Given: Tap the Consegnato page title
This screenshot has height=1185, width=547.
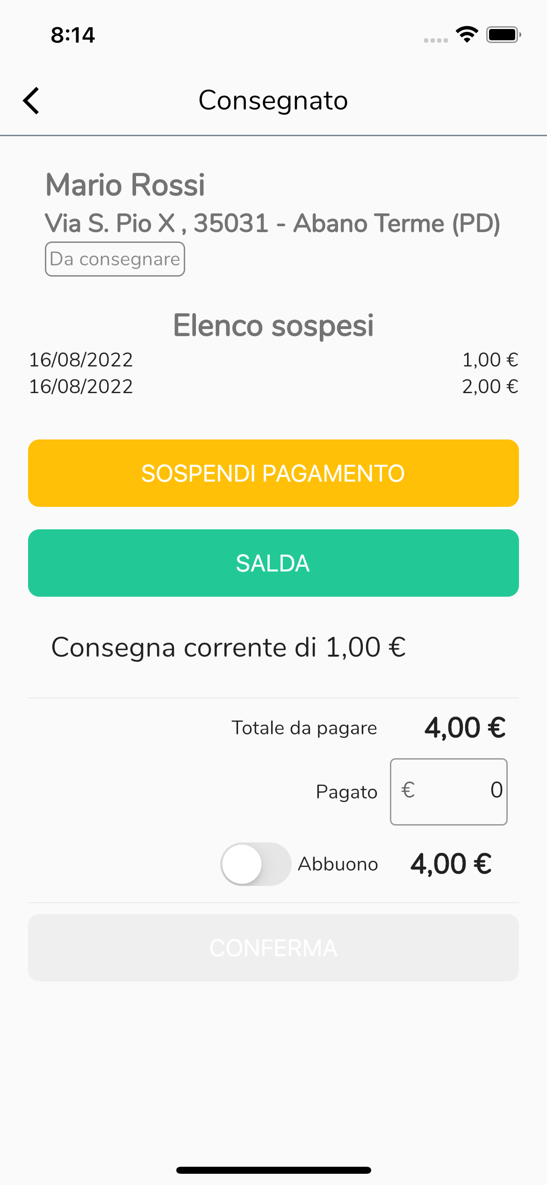Looking at the screenshot, I should coord(273,100).
